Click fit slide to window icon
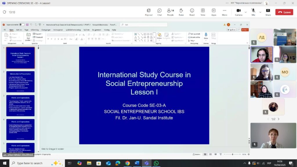 pyautogui.click(x=249, y=154)
